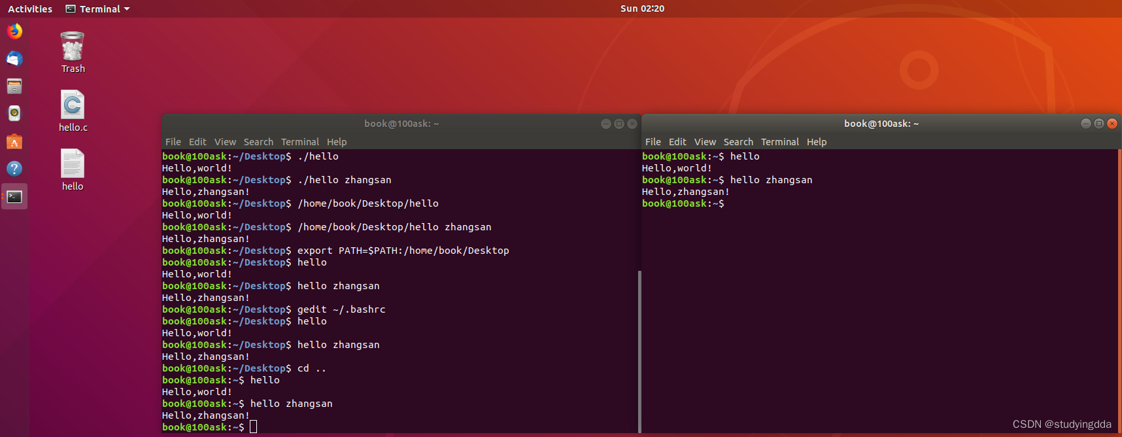
Task: Open Firefox from the dock
Action: tap(14, 31)
